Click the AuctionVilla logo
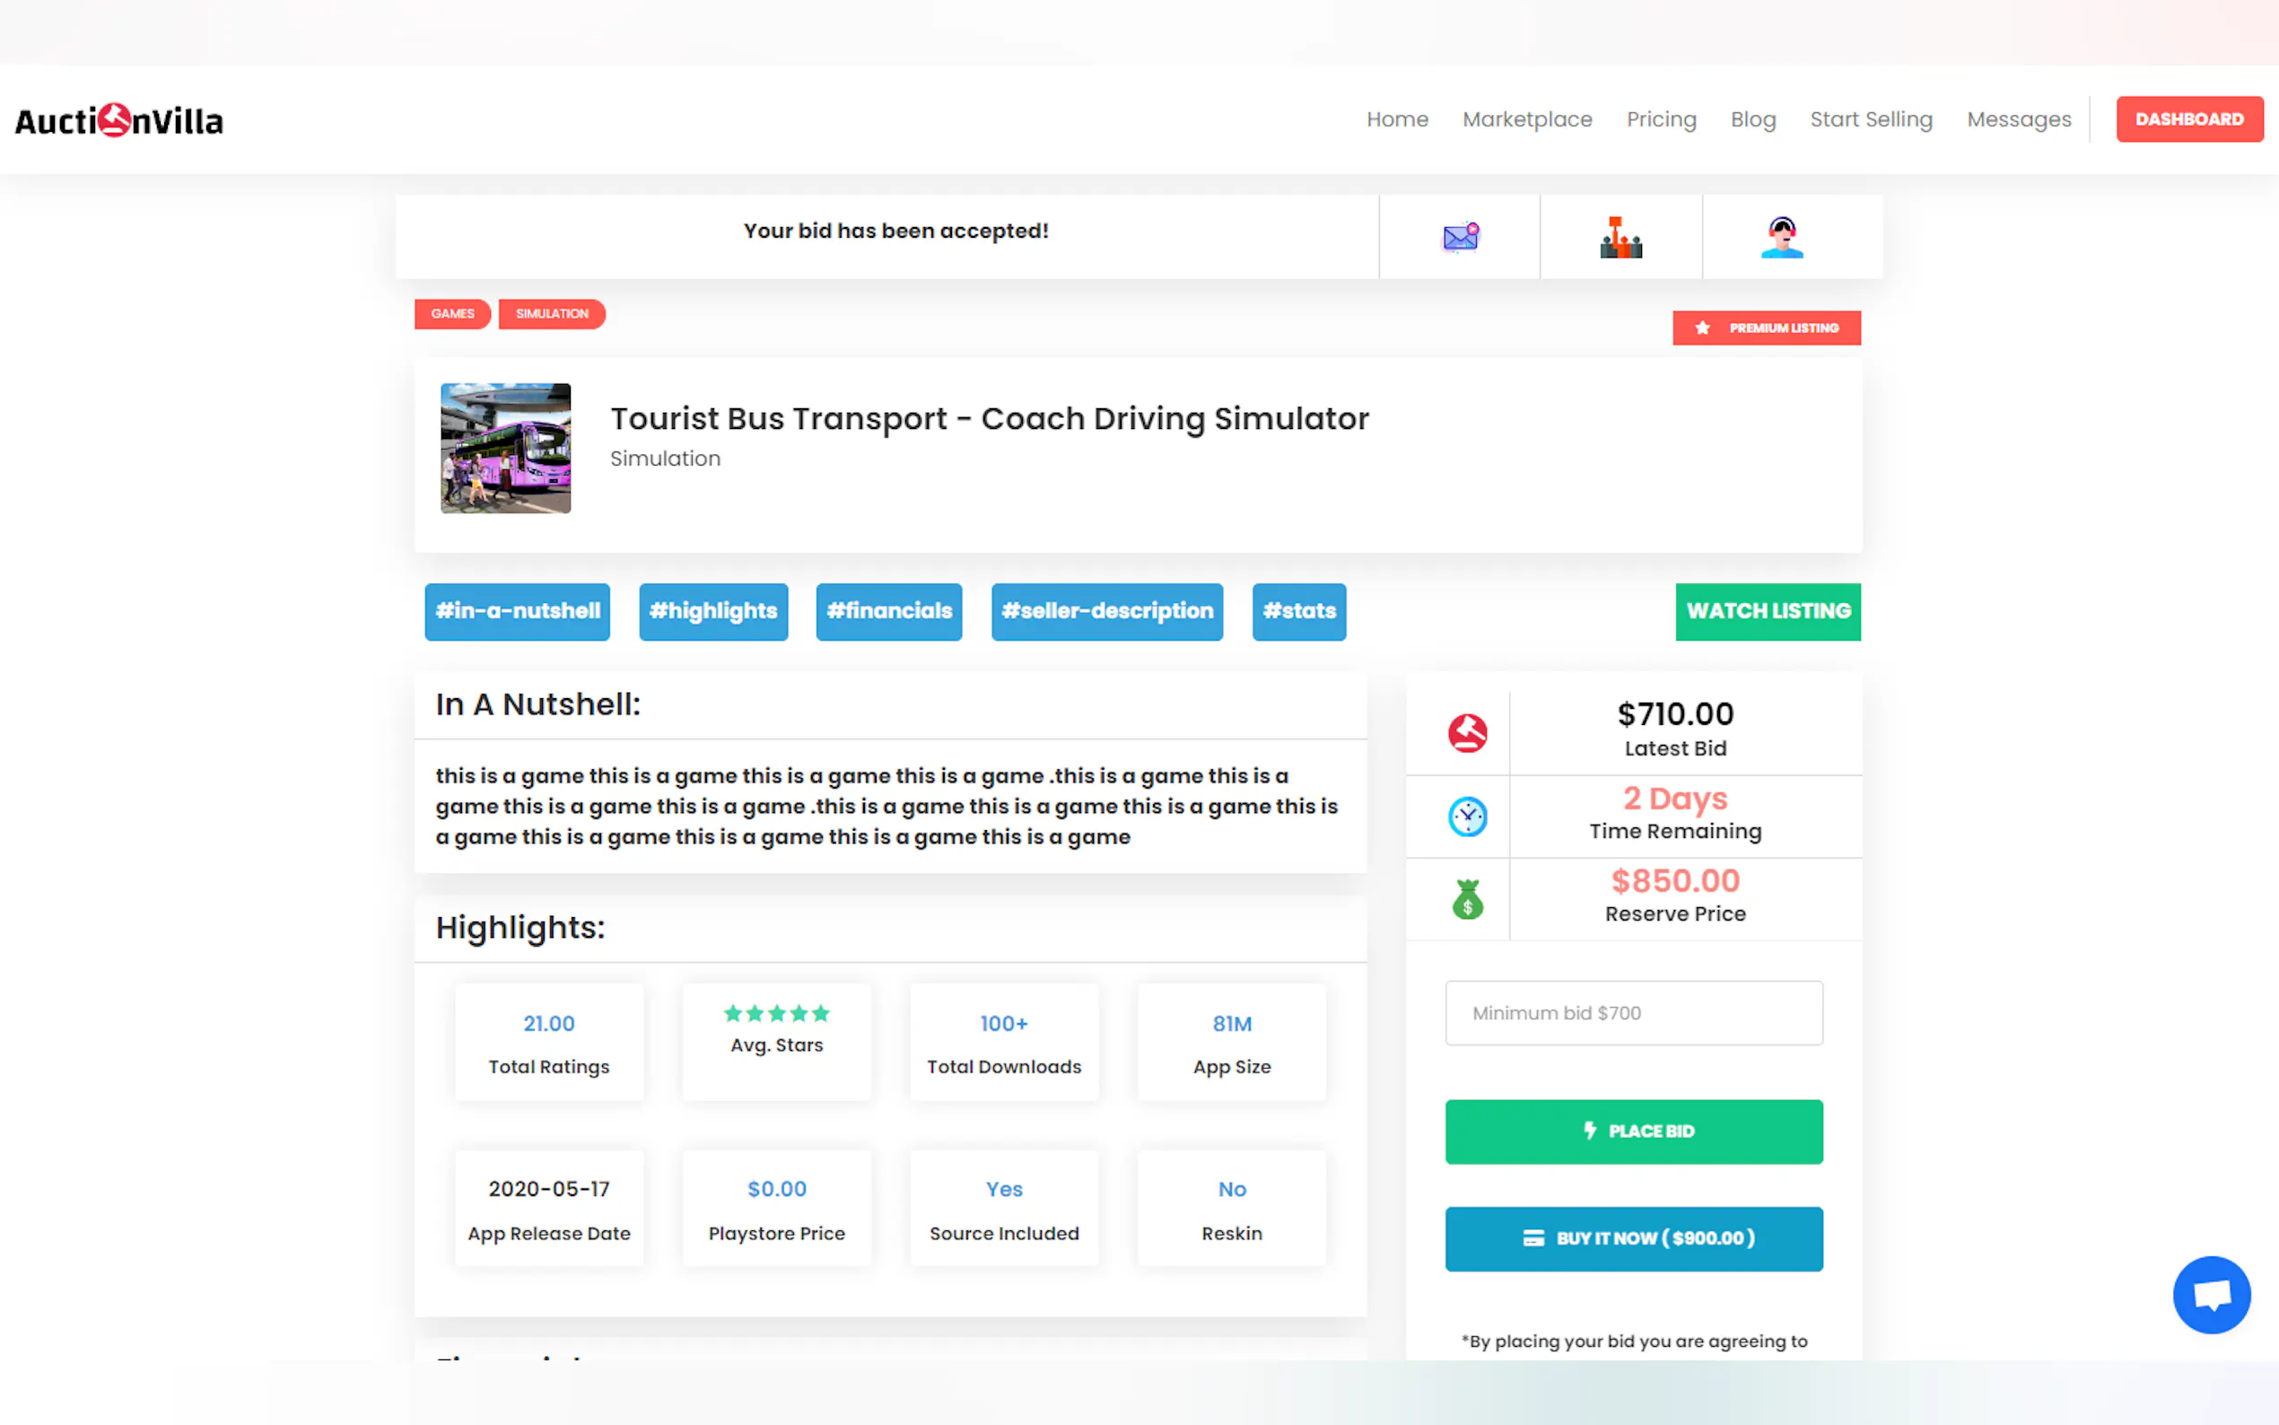 [x=118, y=120]
